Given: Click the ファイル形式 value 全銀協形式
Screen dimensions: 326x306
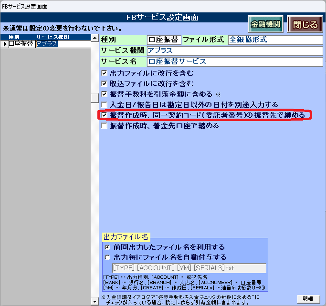Looking at the screenshot, I should click(x=275, y=40).
